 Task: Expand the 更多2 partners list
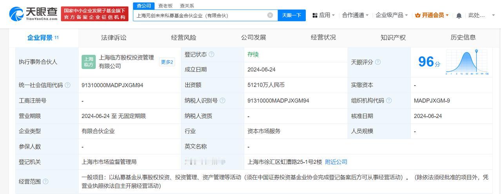167,62
